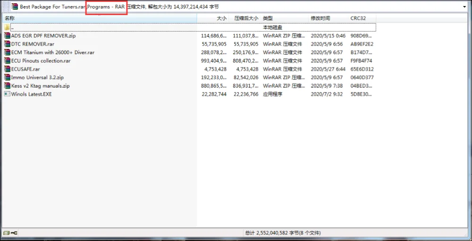
Task: Click packed size 22,236,766
Action: pos(245,94)
